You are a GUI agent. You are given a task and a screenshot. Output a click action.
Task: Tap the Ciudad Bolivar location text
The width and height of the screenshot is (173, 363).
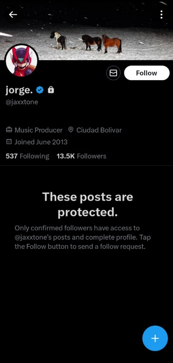pyautogui.click(x=99, y=130)
